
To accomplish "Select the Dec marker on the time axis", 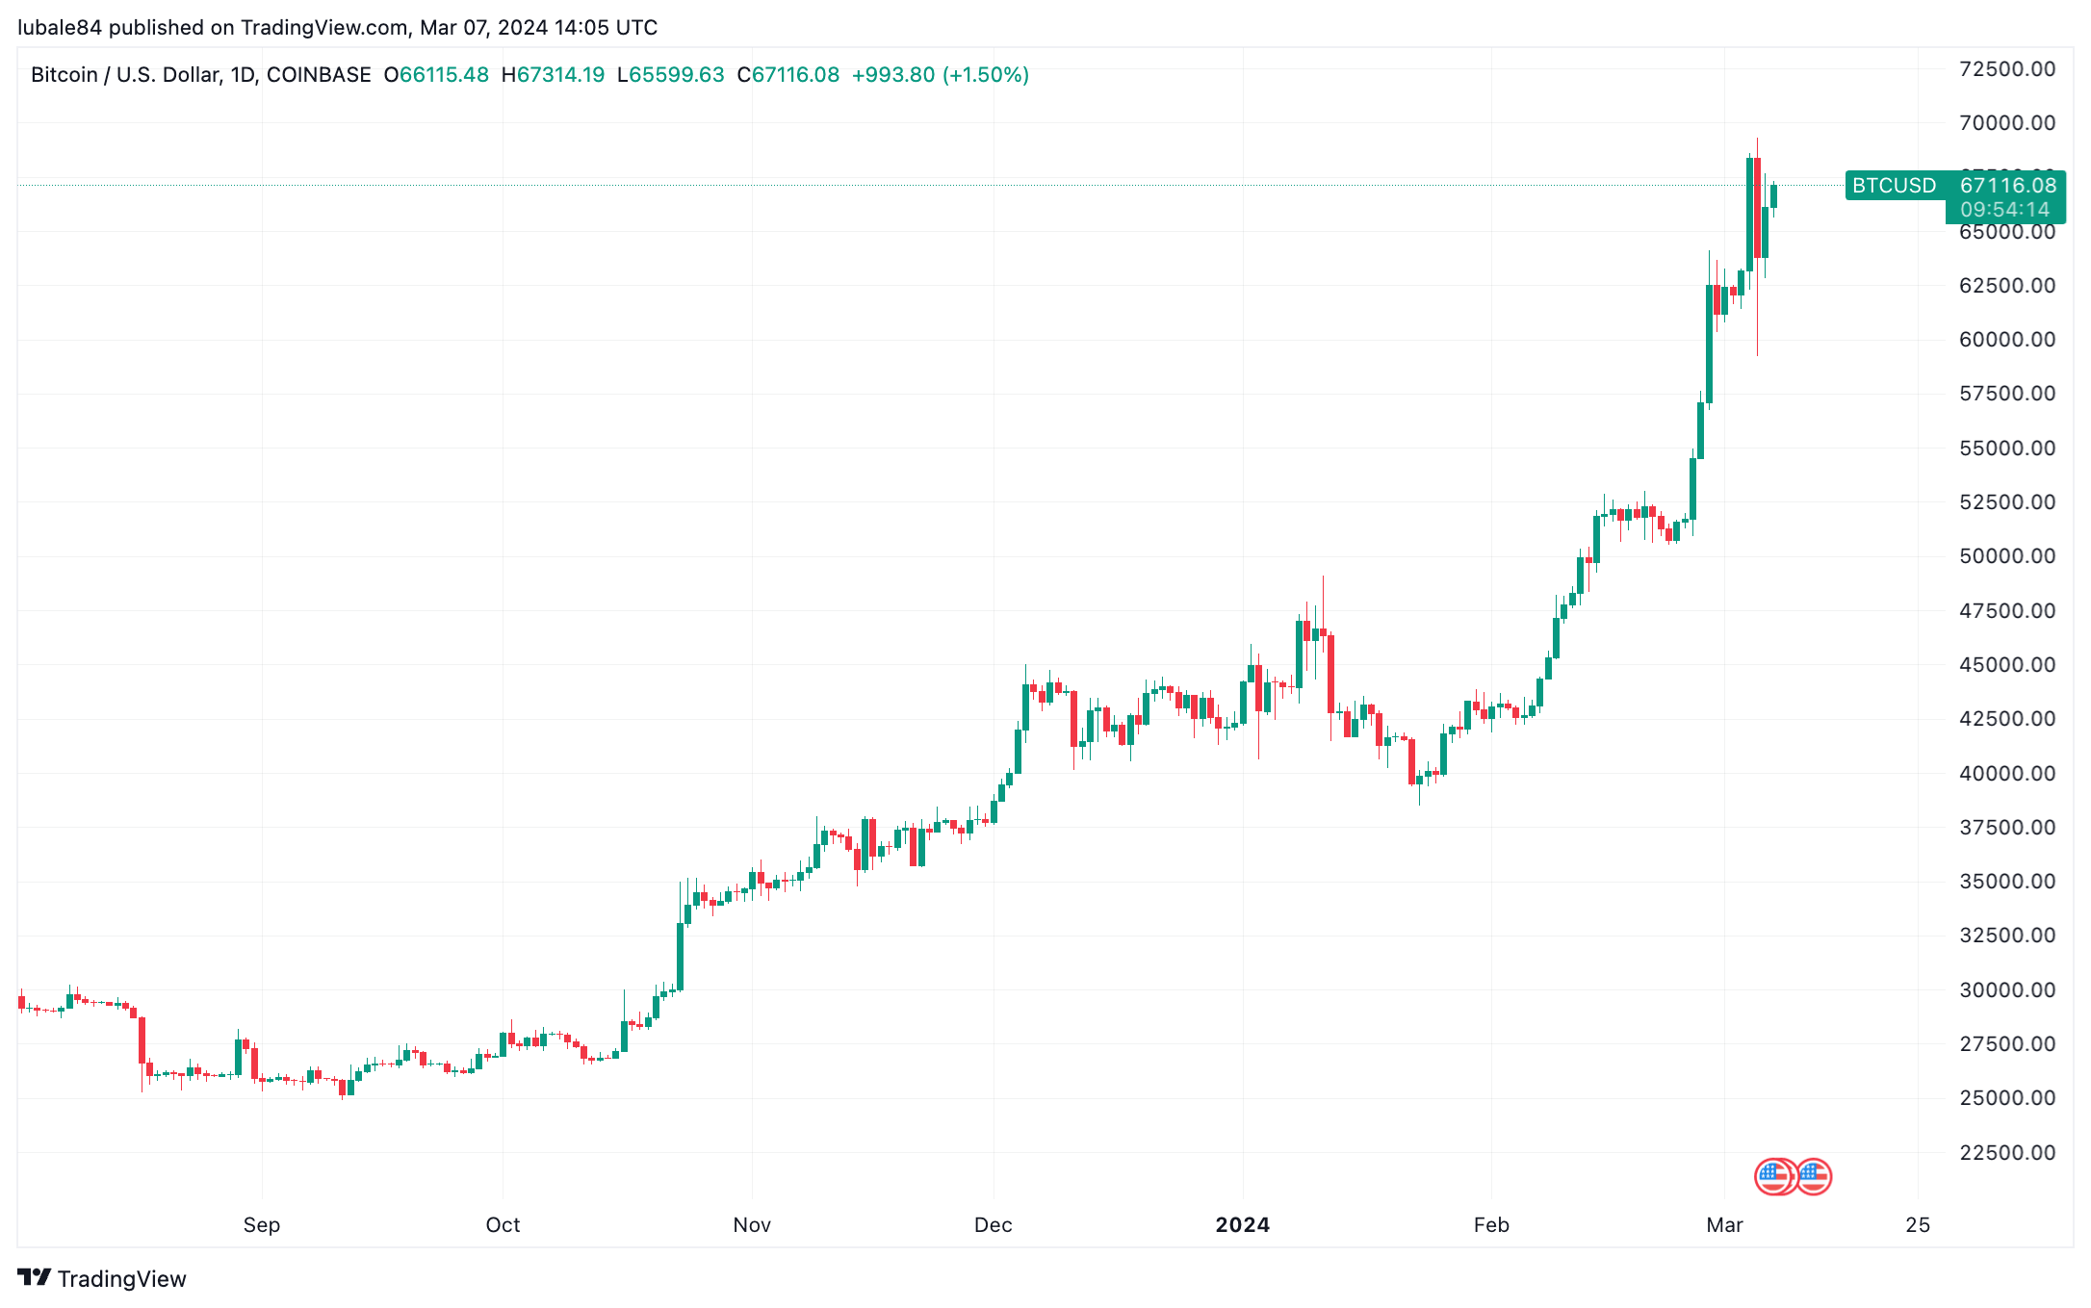I will click(x=994, y=1224).
